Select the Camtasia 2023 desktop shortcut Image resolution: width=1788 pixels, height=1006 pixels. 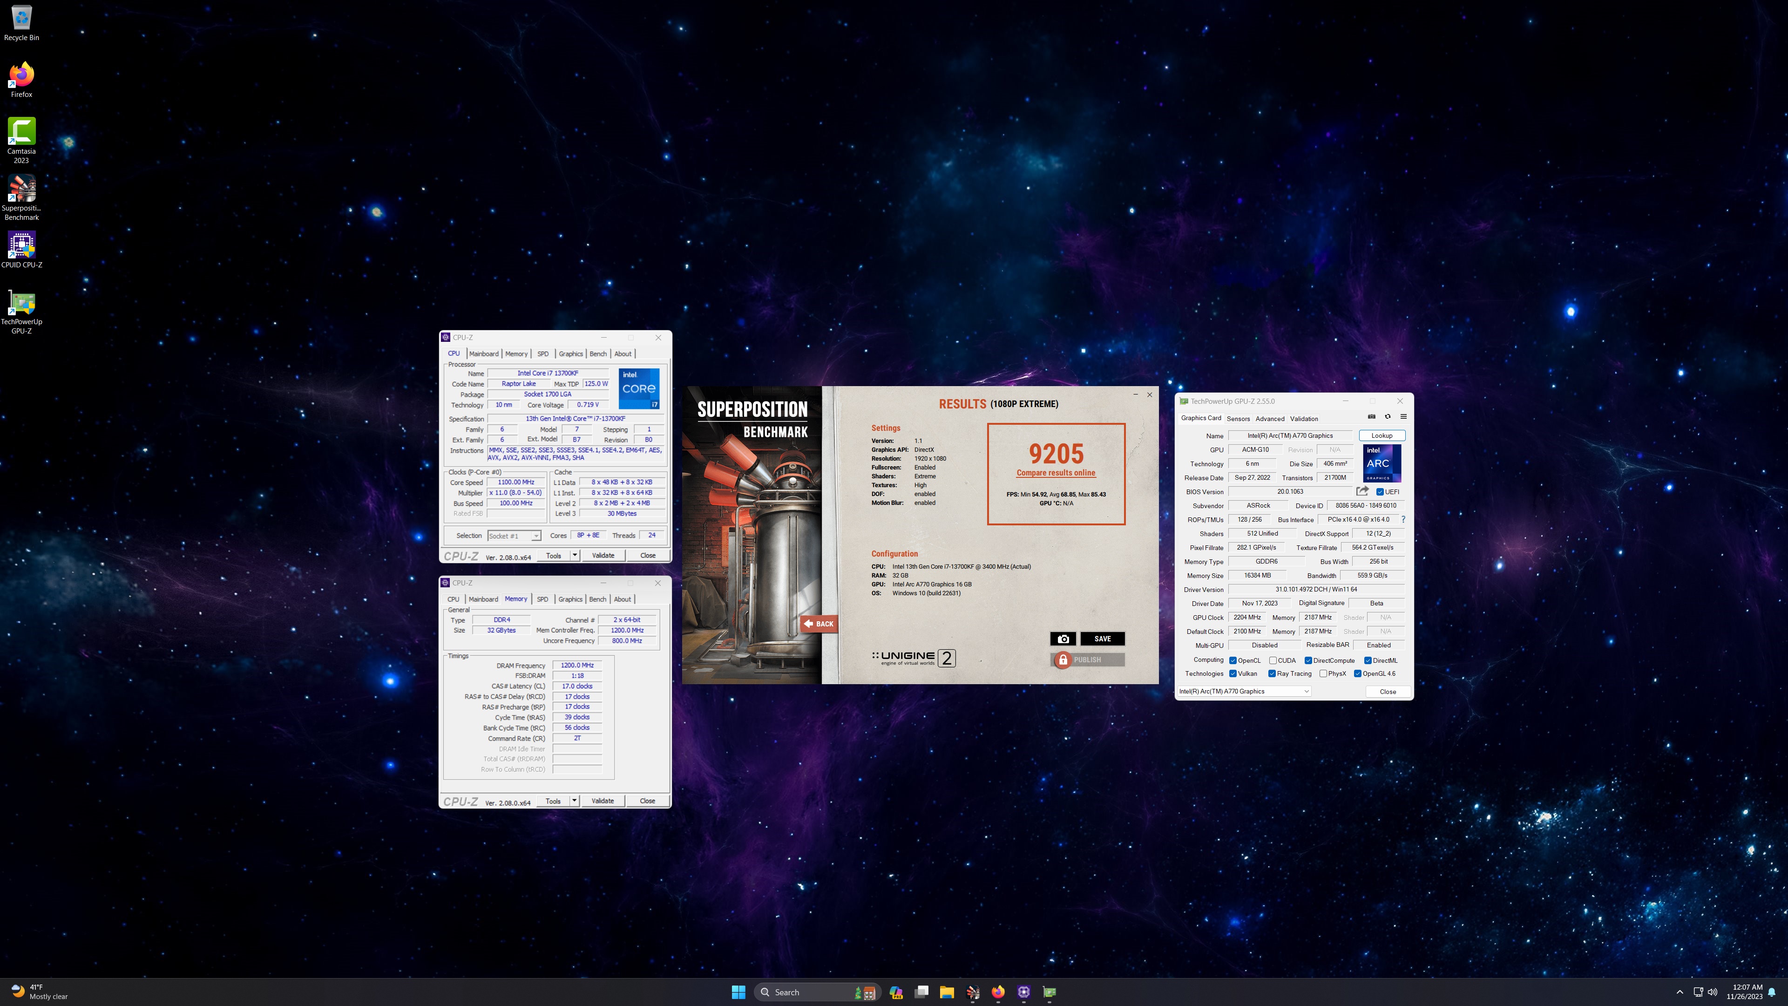[21, 141]
